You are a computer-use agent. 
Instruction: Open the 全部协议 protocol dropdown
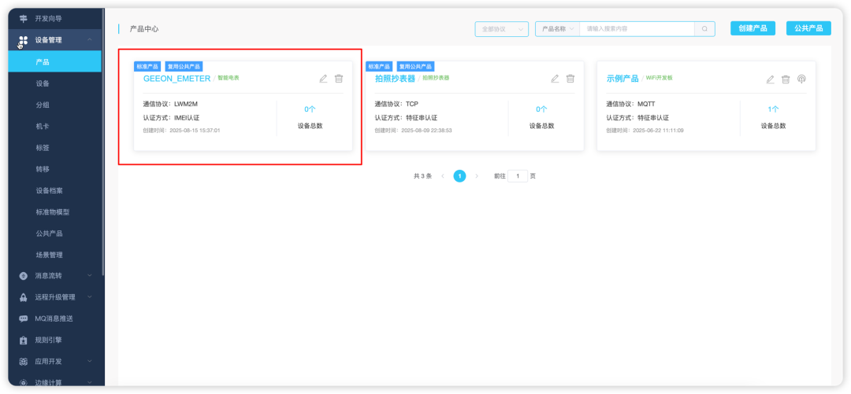(501, 29)
